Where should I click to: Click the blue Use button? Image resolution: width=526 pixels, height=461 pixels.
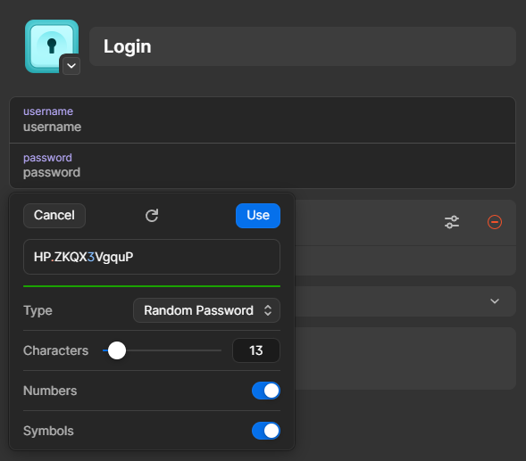pyautogui.click(x=258, y=216)
